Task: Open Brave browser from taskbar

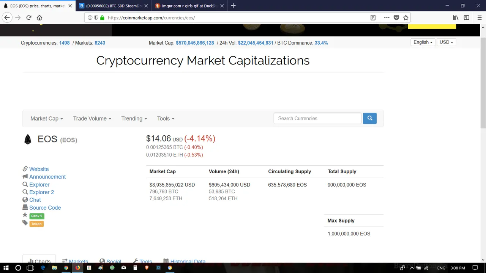Action: point(147,268)
